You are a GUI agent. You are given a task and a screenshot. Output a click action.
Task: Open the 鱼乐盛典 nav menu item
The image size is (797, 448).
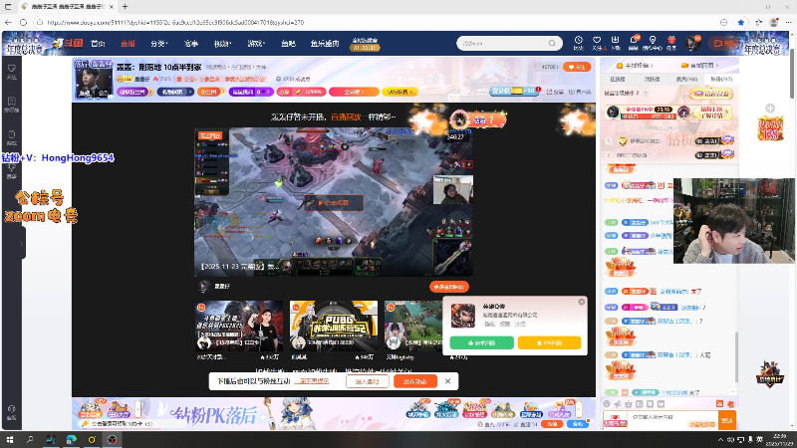[325, 44]
